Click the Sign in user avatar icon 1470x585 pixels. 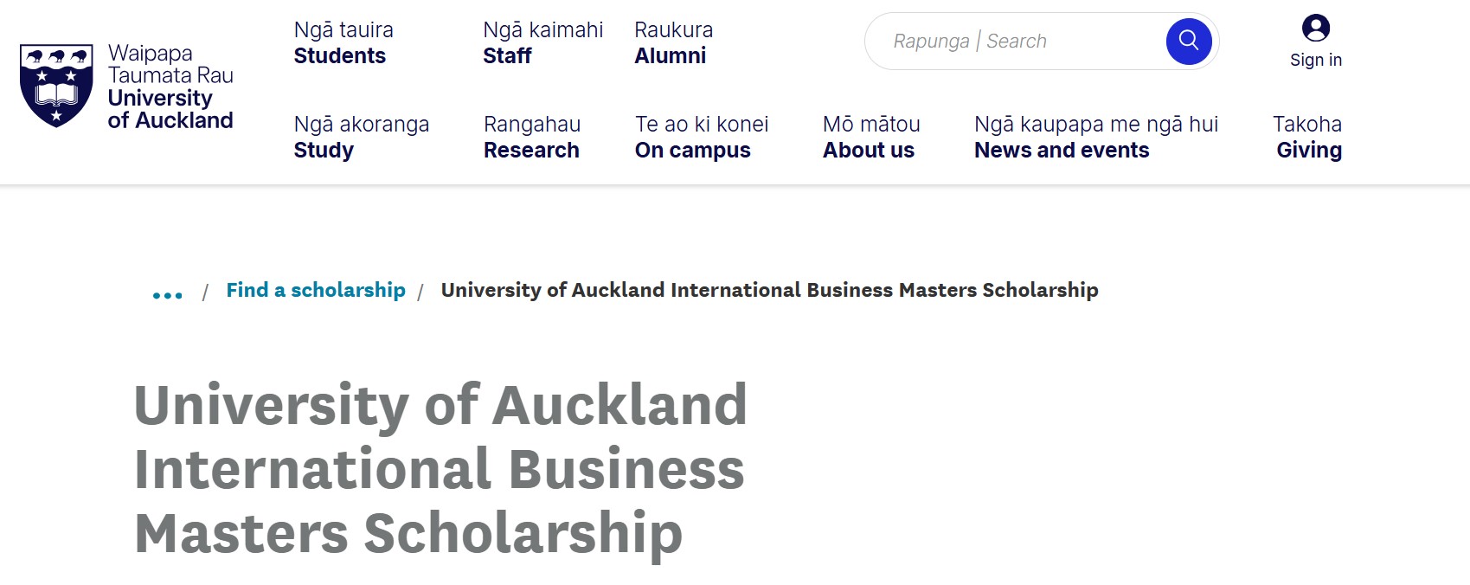pos(1315,28)
